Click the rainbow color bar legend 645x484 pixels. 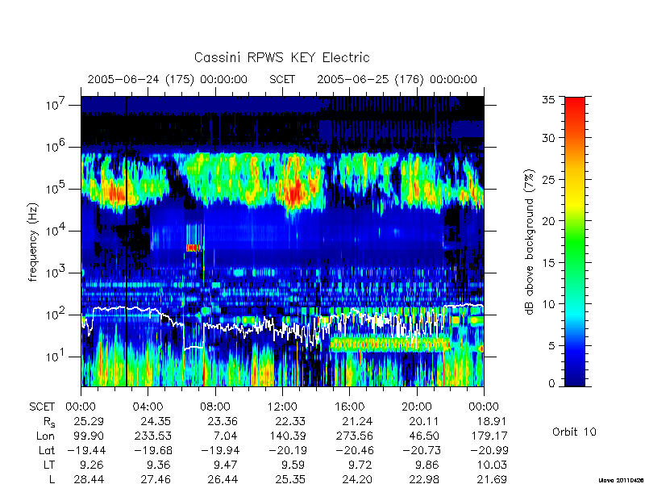[x=575, y=241]
